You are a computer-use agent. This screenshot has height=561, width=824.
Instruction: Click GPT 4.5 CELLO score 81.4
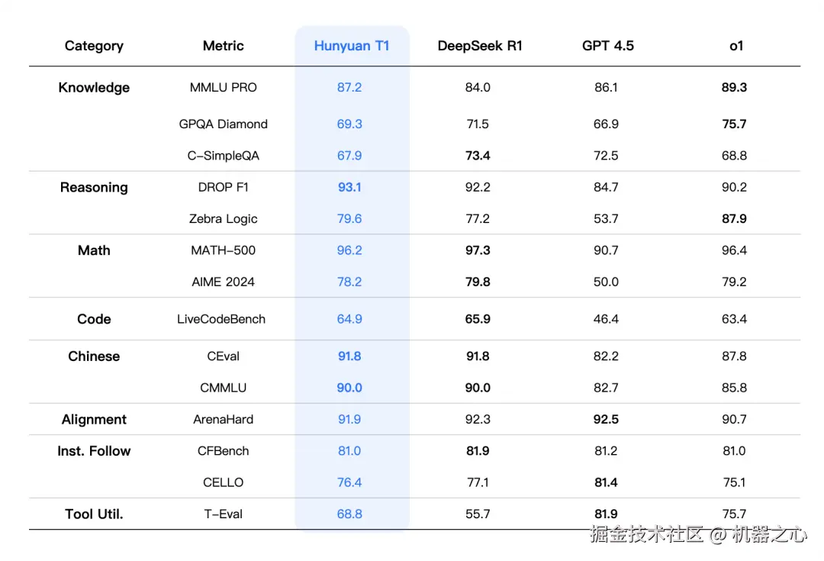[x=606, y=482]
